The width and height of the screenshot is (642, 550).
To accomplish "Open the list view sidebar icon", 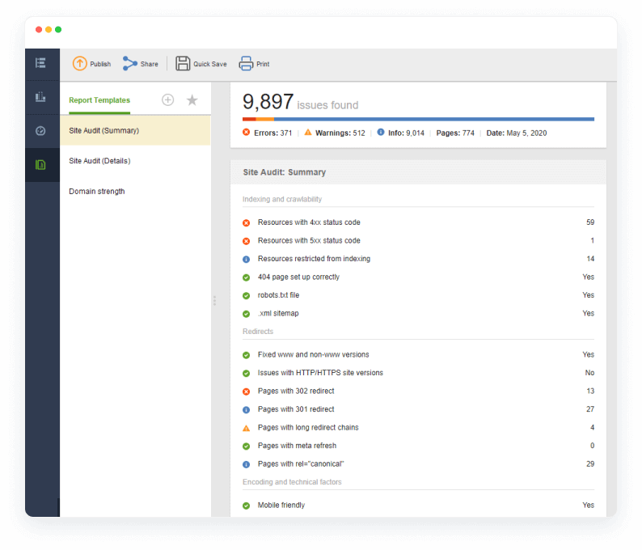I will click(x=40, y=63).
